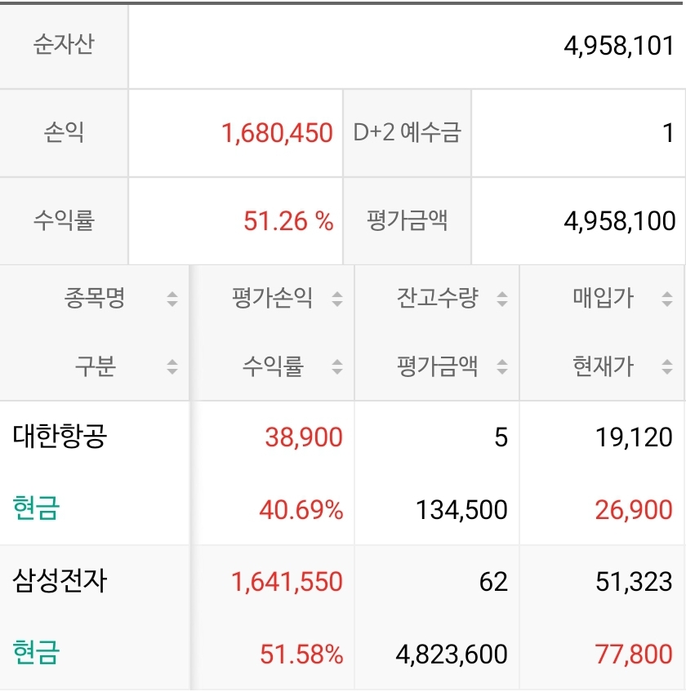Click 삼성전자 current price 77,800
Viewport: 686px width, 692px height.
coord(634,654)
